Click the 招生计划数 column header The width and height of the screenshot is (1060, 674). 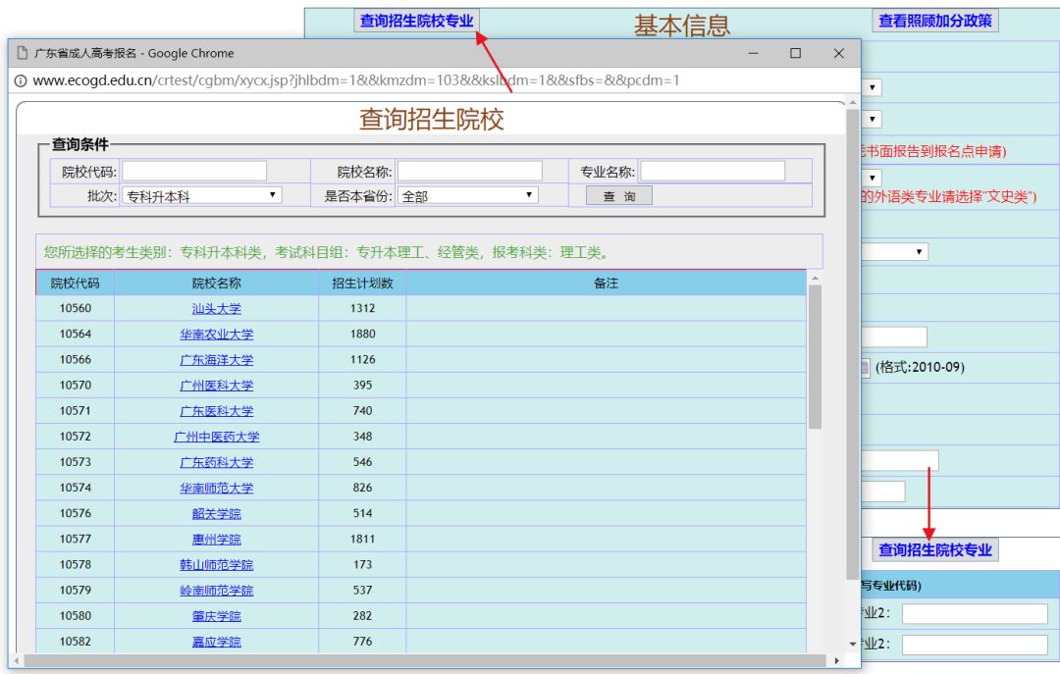[362, 284]
